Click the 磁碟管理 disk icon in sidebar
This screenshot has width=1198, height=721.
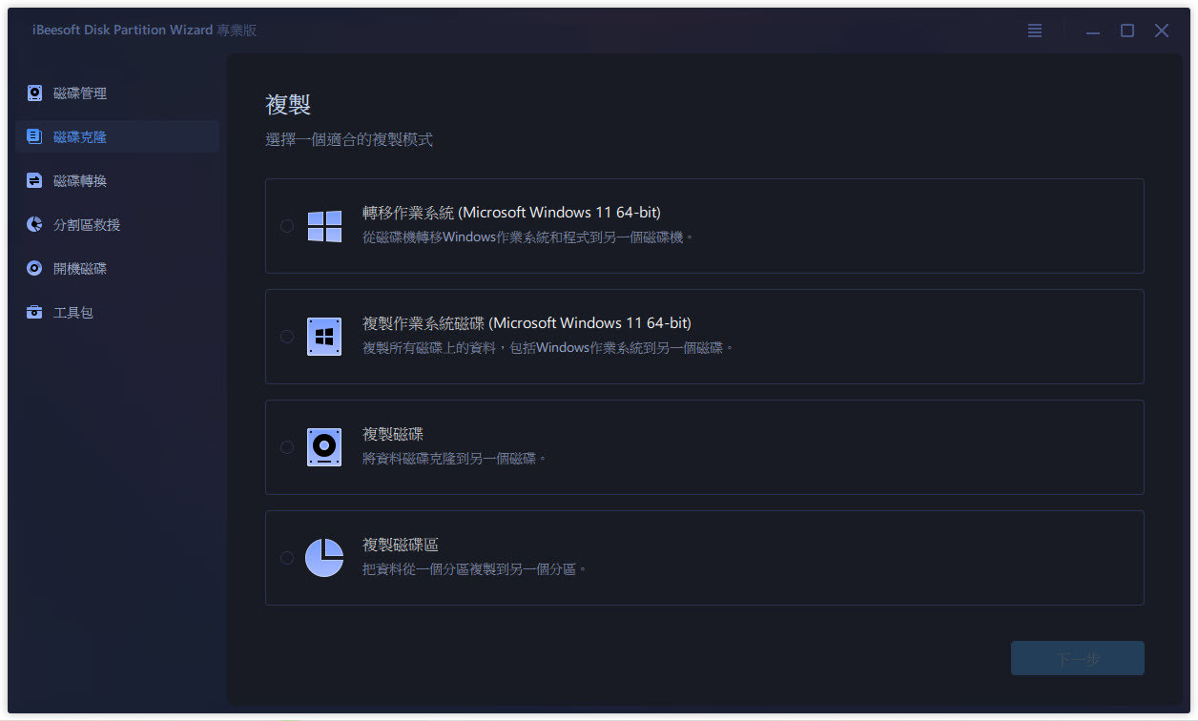34,93
